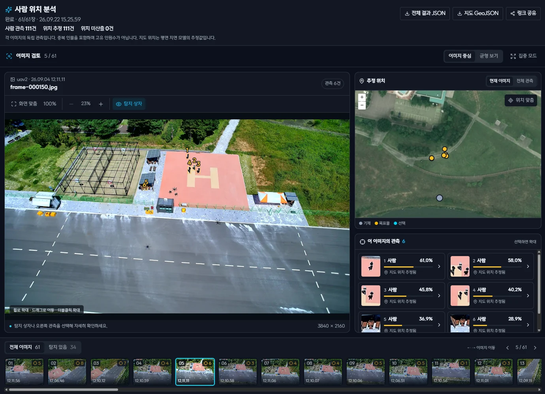
Task: Expand observation 2 사람 58.0%
Action: coord(490,266)
